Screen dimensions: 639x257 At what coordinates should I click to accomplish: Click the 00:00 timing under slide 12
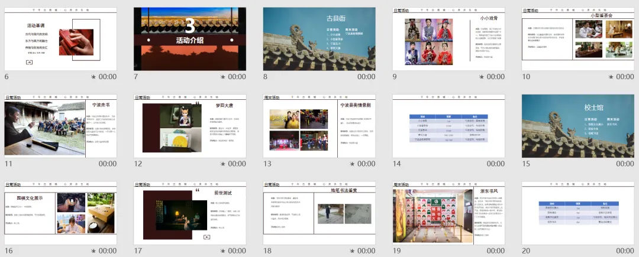tap(237, 164)
